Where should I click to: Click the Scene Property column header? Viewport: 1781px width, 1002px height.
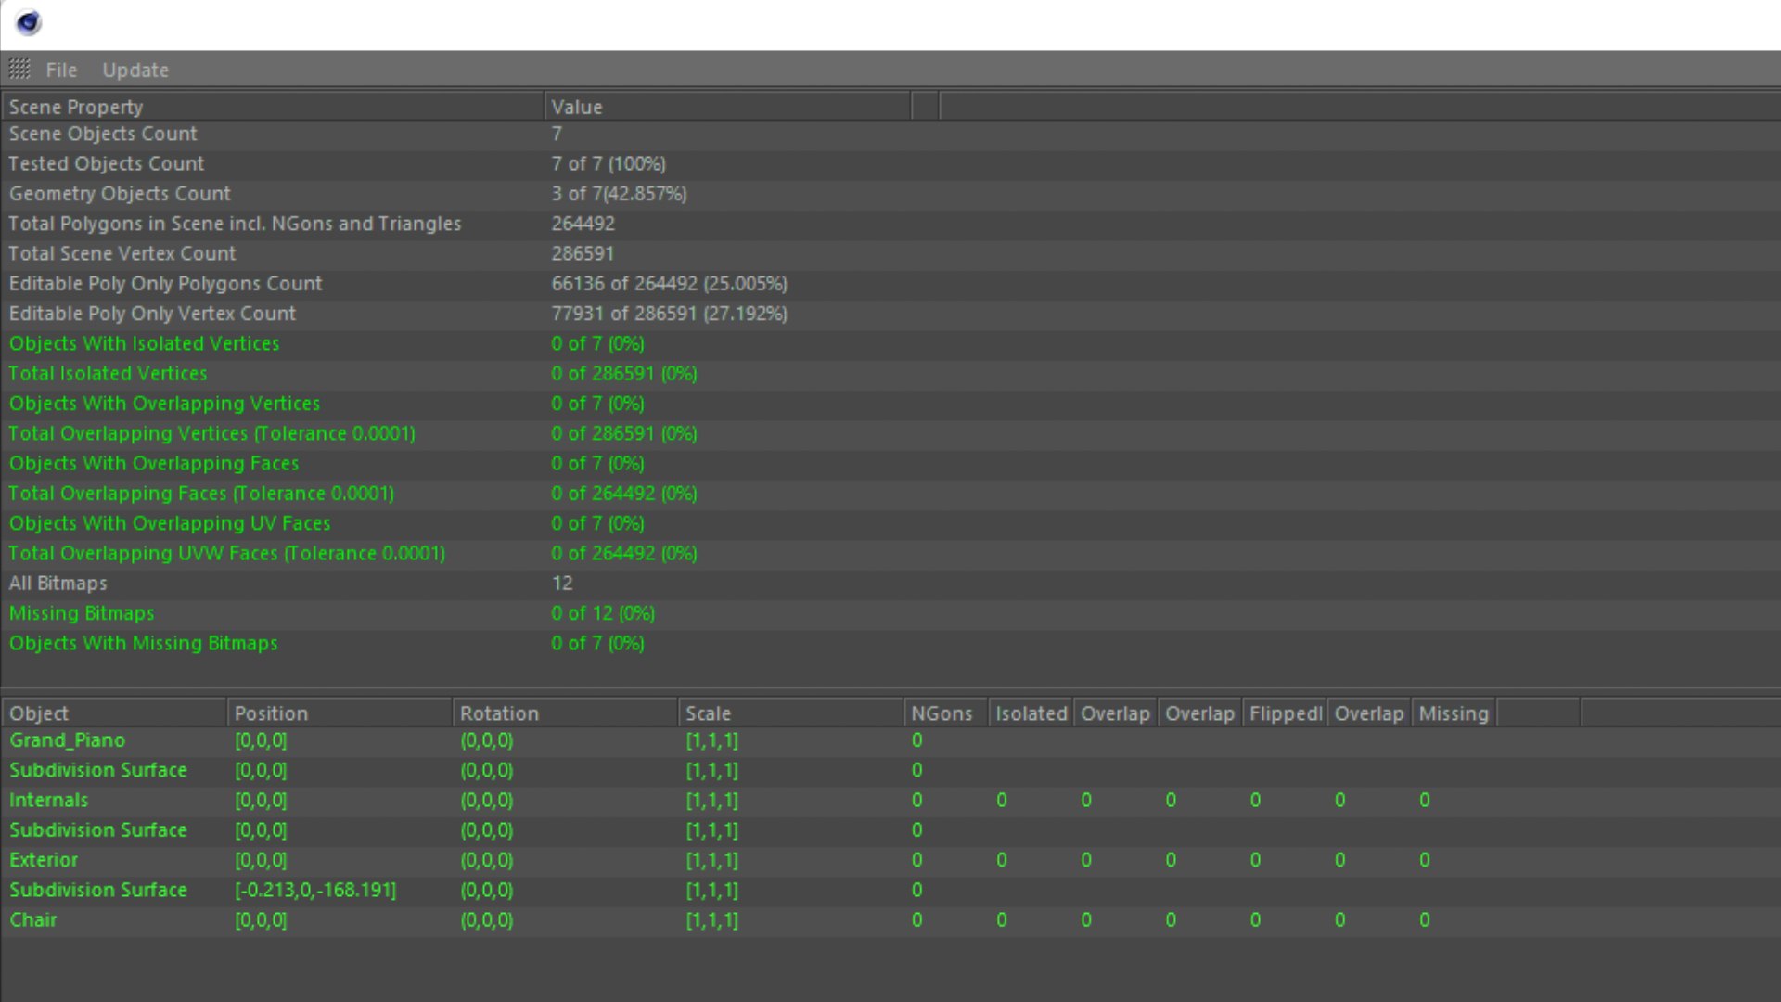click(273, 107)
